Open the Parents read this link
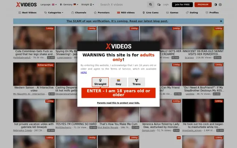 (x=118, y=103)
